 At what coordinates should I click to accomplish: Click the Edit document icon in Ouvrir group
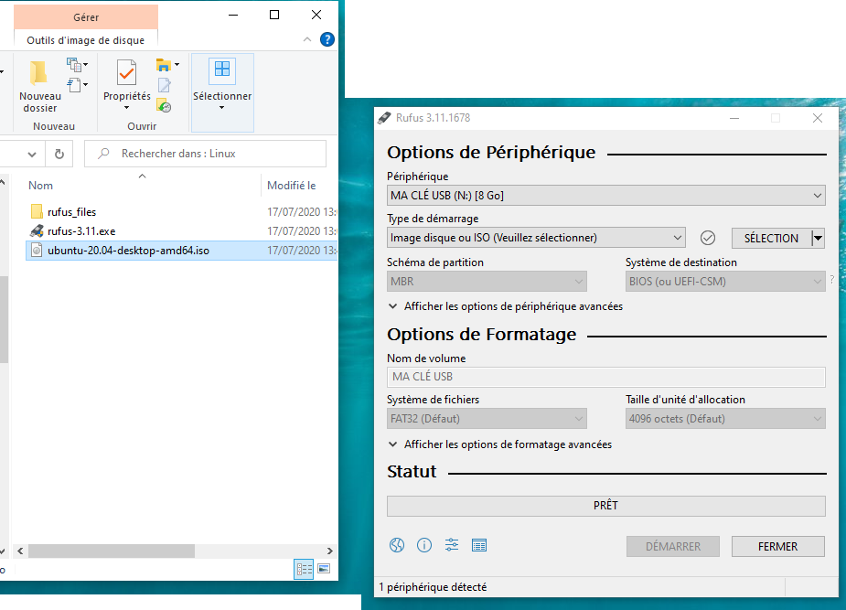[x=164, y=85]
